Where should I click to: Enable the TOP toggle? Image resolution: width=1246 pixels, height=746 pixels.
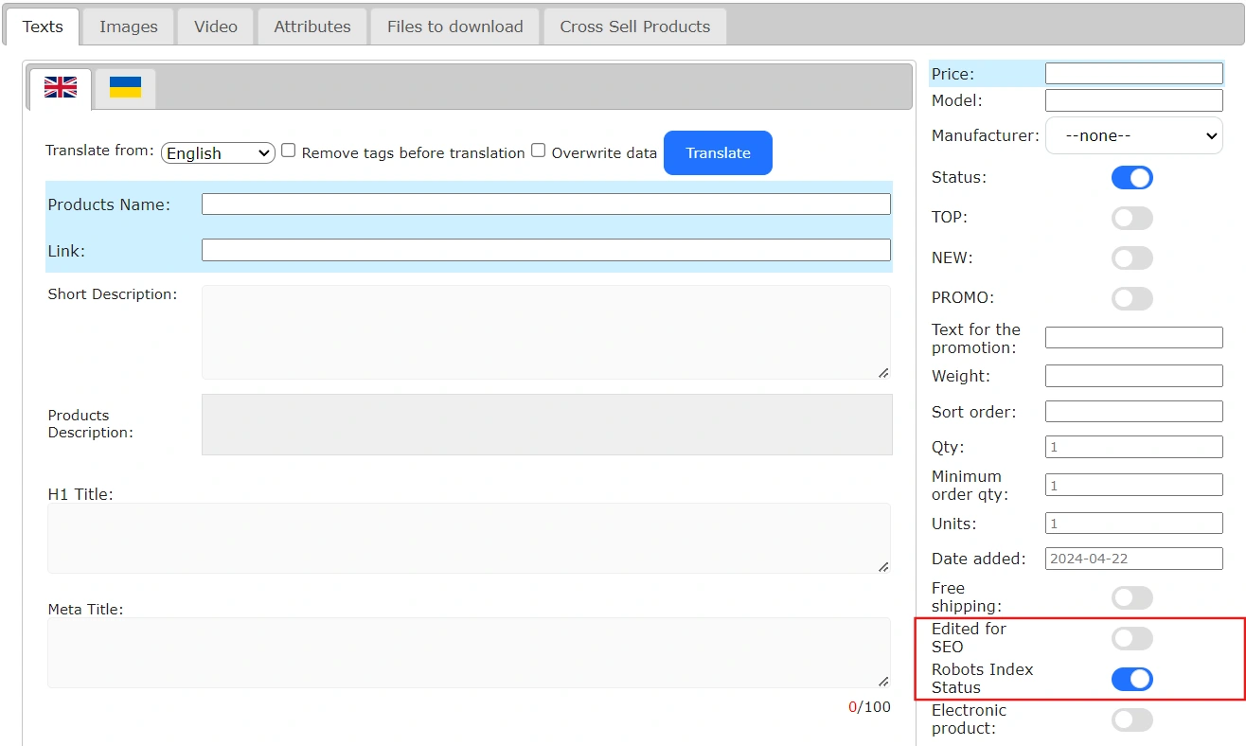(1131, 219)
